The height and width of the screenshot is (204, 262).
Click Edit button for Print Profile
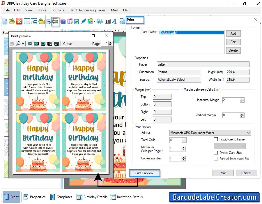[x=233, y=42]
